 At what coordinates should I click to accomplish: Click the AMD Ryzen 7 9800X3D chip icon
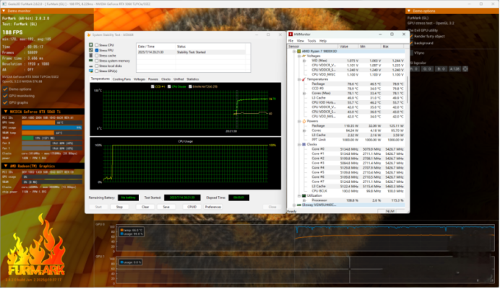(x=299, y=51)
